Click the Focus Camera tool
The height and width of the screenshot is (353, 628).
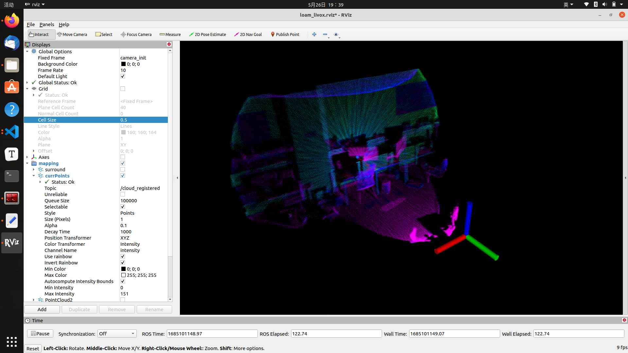(x=136, y=34)
